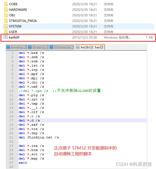Place cursor on 'del *.lst /s' line
Image resolution: width=156 pixels, height=169 pixels.
click(31, 65)
